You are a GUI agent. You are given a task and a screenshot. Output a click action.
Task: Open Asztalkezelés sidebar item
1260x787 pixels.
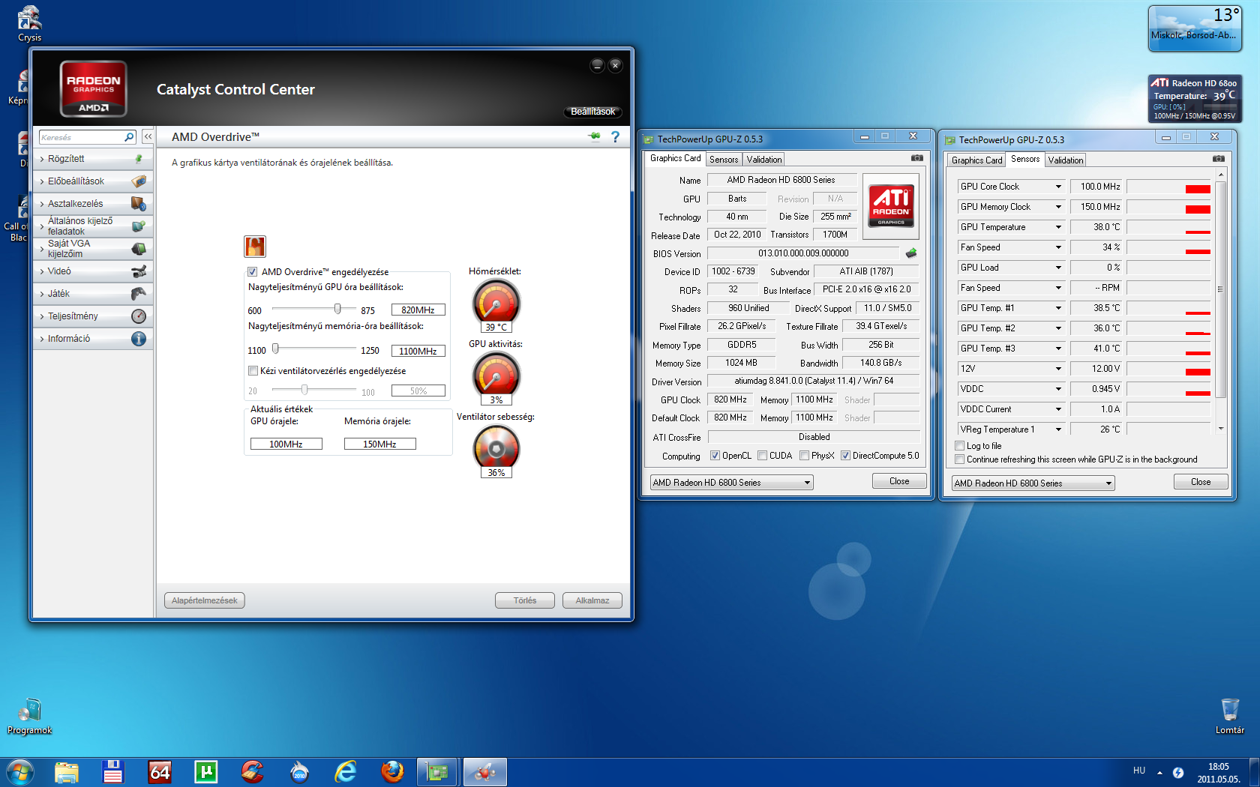[93, 204]
